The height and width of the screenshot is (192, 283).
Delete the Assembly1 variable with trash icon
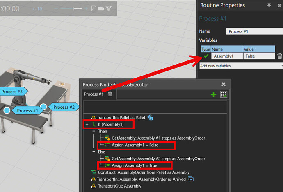(x=279, y=56)
